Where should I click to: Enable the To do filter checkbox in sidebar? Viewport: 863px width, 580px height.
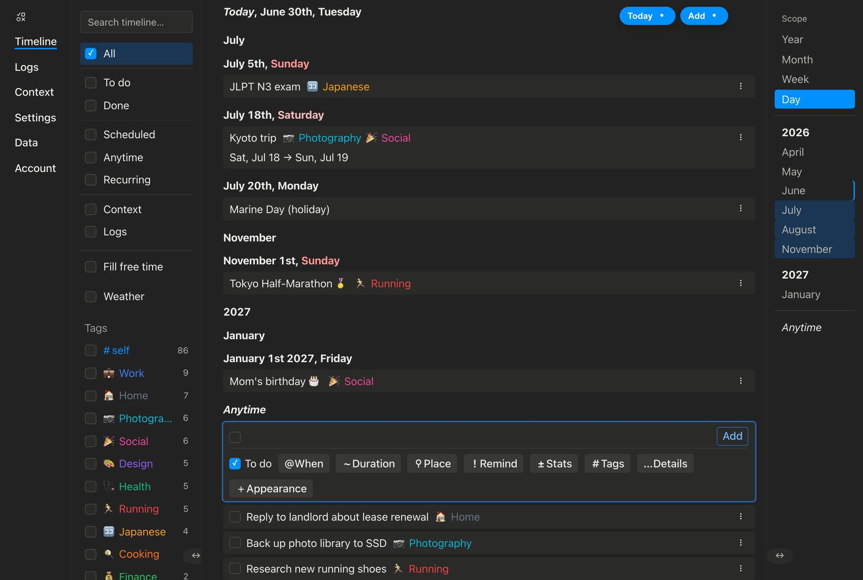pyautogui.click(x=91, y=83)
